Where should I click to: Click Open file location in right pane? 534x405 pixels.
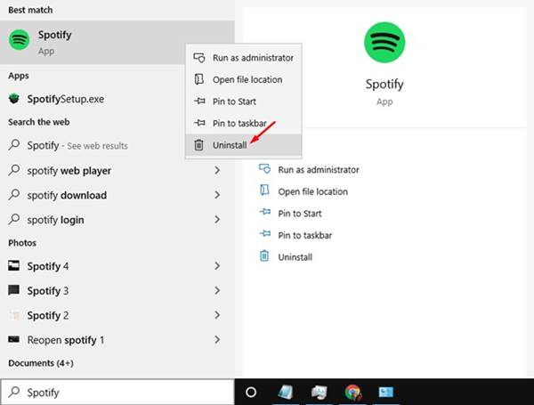click(x=312, y=191)
